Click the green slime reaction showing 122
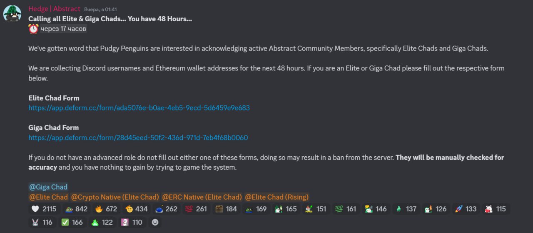This screenshot has height=233, width=533. tap(102, 222)
